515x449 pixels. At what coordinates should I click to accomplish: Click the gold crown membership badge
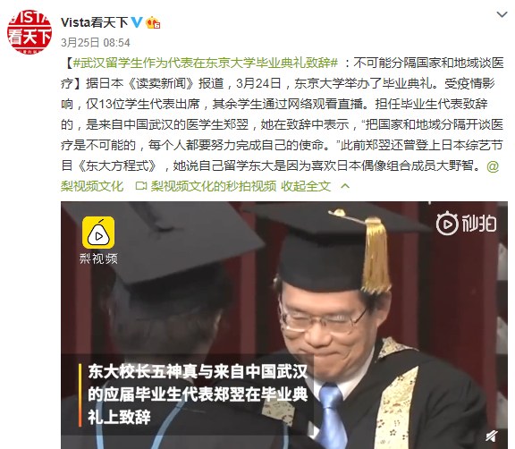click(153, 22)
